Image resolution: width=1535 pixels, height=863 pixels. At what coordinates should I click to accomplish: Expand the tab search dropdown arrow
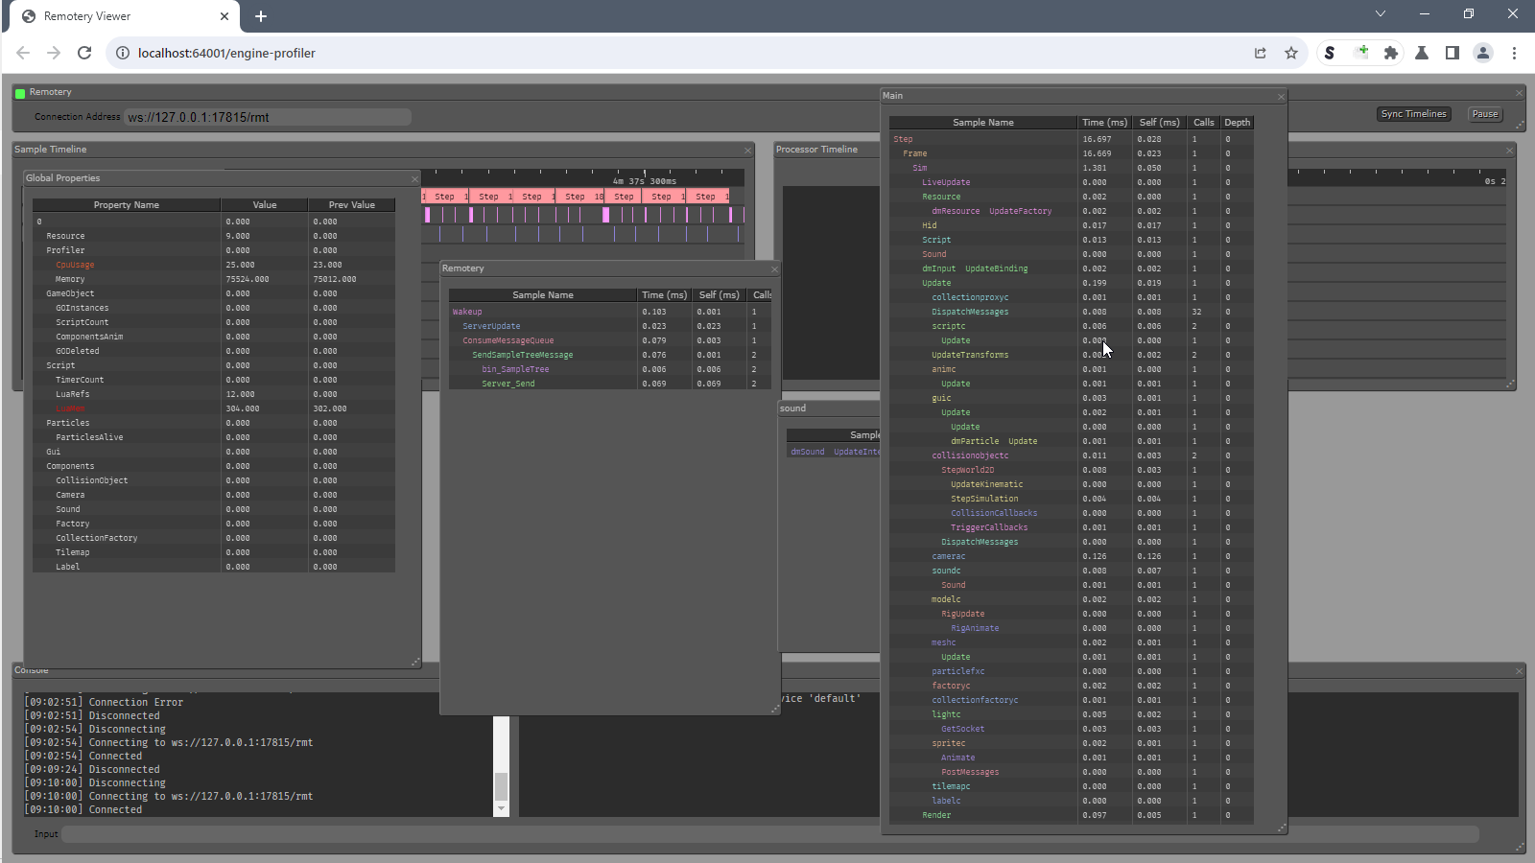pyautogui.click(x=1381, y=13)
